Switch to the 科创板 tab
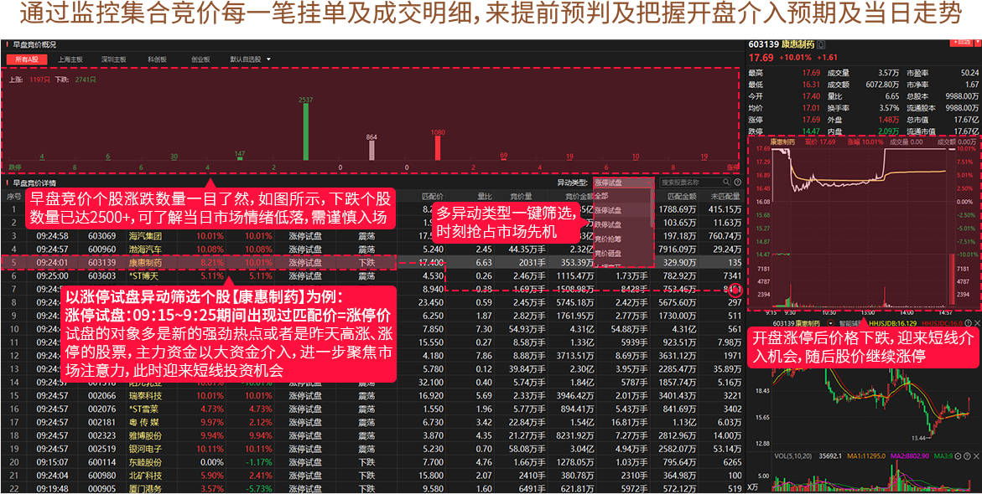The height and width of the screenshot is (494, 982). pos(158,59)
